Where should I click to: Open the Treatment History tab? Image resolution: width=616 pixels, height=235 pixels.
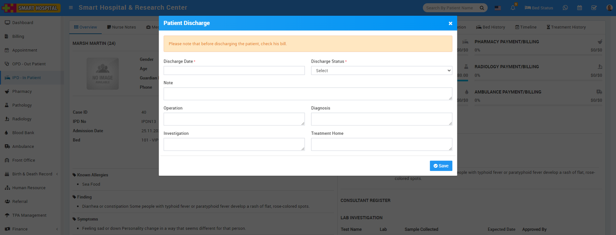coord(566,27)
